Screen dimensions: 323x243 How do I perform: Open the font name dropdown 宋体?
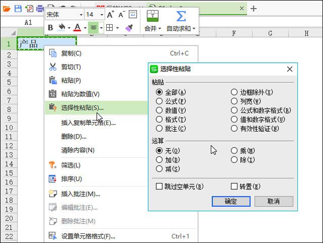(81, 15)
